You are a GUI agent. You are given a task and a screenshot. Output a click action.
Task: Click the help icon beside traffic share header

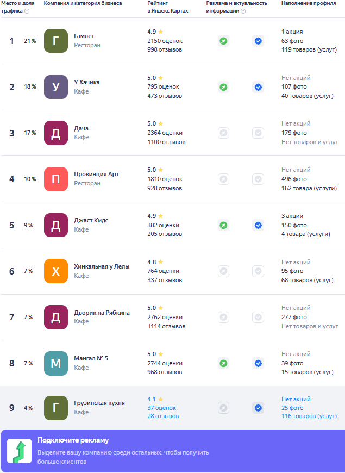pyautogui.click(x=27, y=11)
